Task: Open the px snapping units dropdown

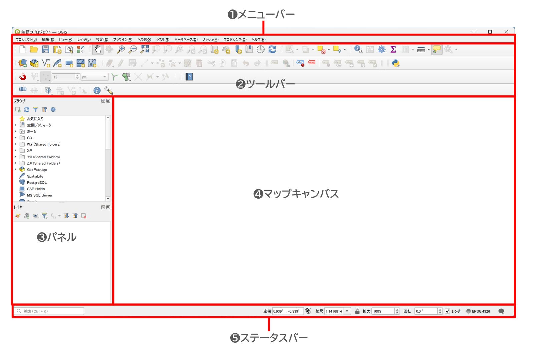Action: point(94,77)
